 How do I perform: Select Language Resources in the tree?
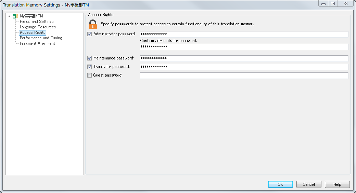pyautogui.click(x=38, y=27)
